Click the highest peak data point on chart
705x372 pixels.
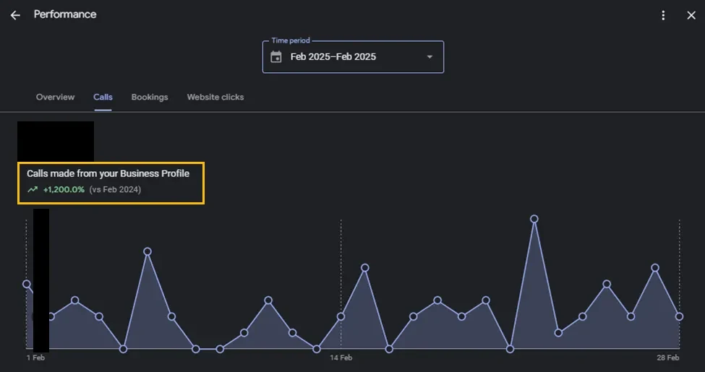534,219
